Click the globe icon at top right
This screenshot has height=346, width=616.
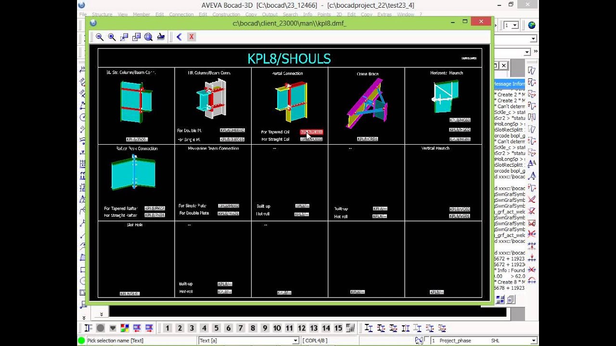[x=532, y=25]
